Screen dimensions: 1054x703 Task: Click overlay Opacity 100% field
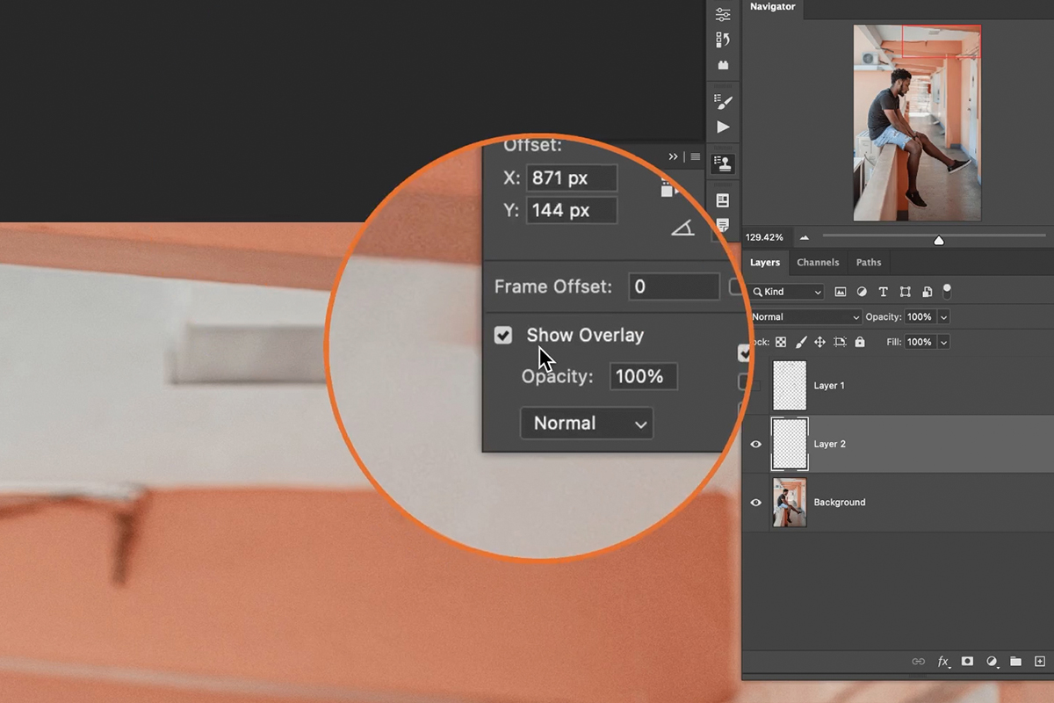[x=643, y=376]
